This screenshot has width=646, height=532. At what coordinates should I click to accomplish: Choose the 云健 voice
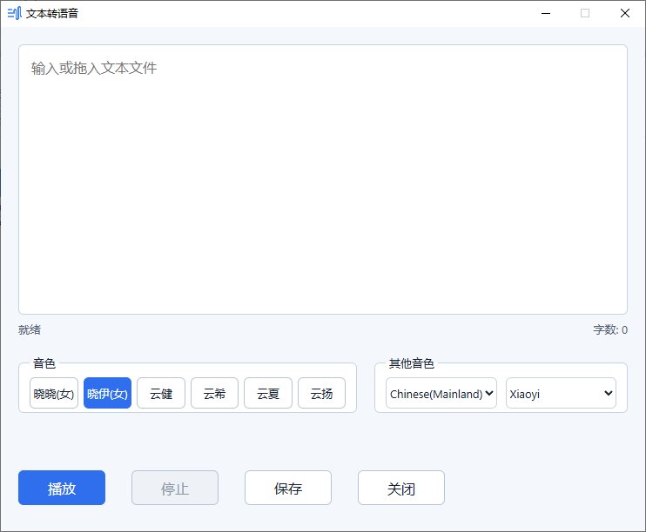pyautogui.click(x=161, y=393)
